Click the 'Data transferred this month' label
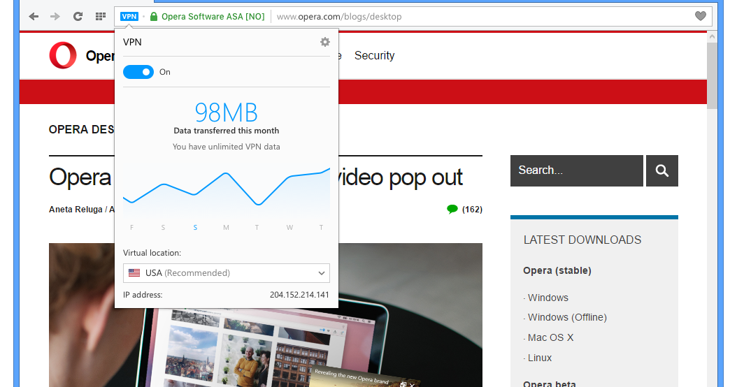 coord(227,131)
